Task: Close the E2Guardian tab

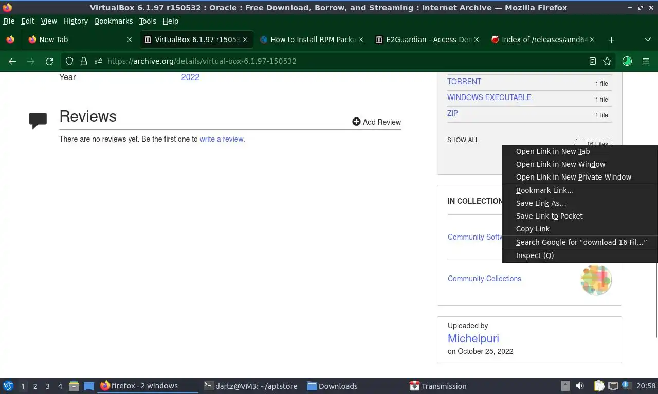Action: click(477, 40)
